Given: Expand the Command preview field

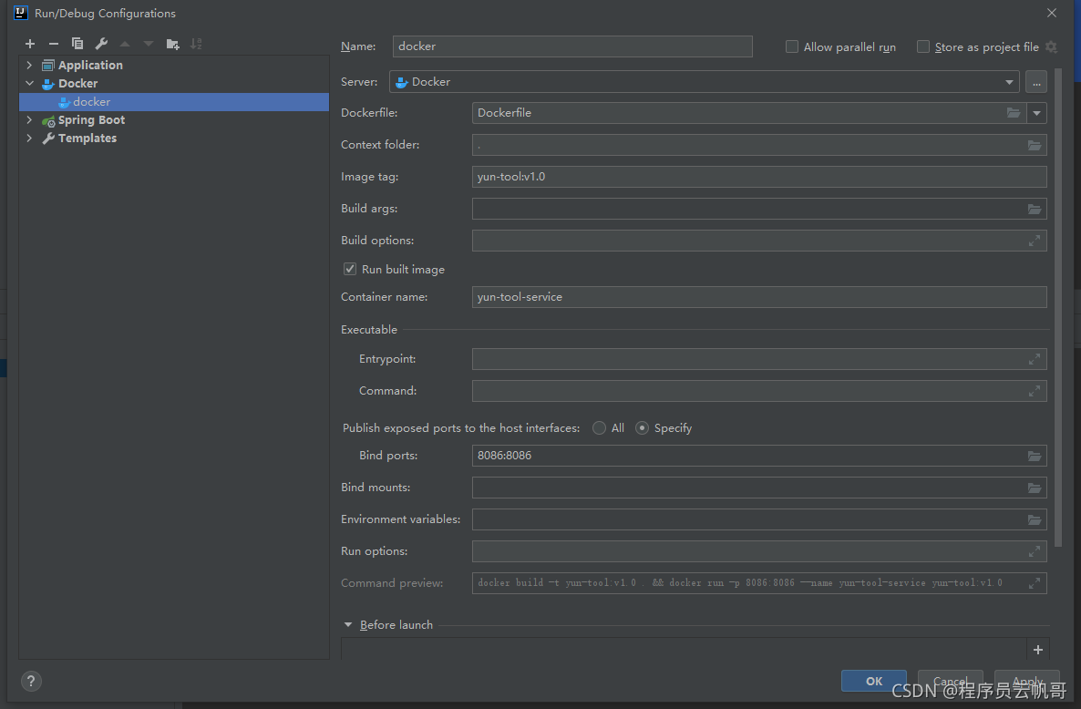Looking at the screenshot, I should pyautogui.click(x=1035, y=583).
